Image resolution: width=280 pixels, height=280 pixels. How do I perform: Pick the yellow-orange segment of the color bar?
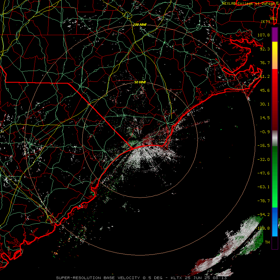click(x=275, y=55)
